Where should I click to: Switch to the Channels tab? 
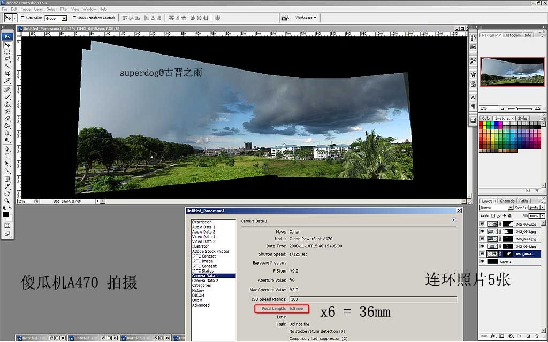[x=507, y=201]
